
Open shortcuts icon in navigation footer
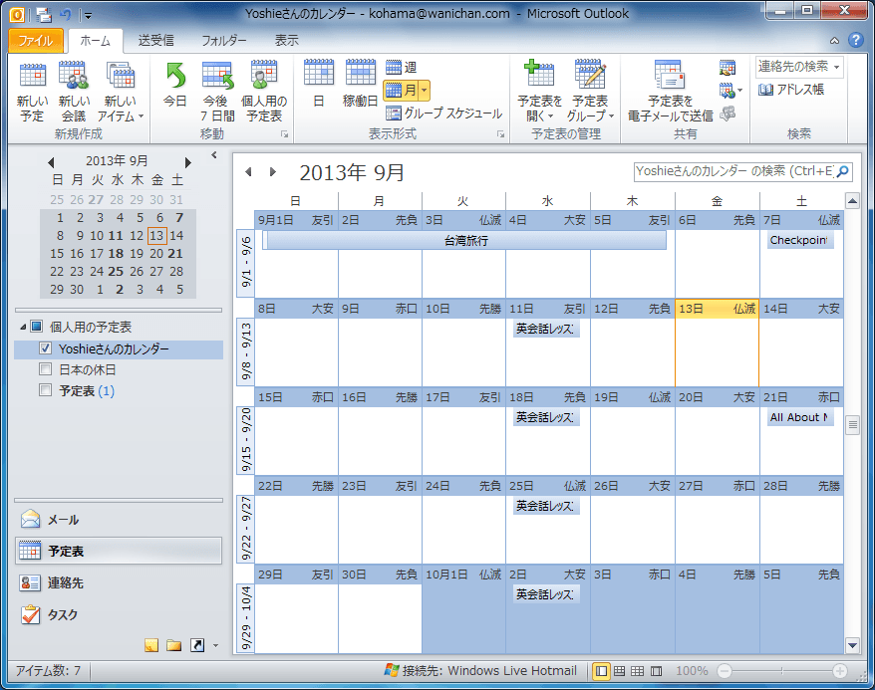tap(197, 645)
